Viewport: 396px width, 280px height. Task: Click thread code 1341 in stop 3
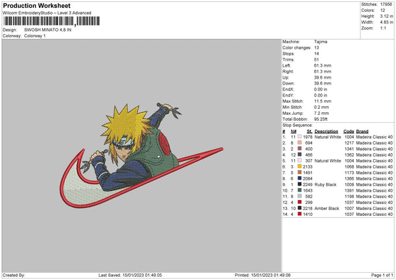click(349, 149)
